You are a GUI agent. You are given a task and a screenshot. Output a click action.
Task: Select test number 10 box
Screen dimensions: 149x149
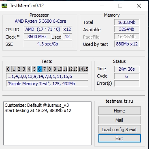(60, 69)
